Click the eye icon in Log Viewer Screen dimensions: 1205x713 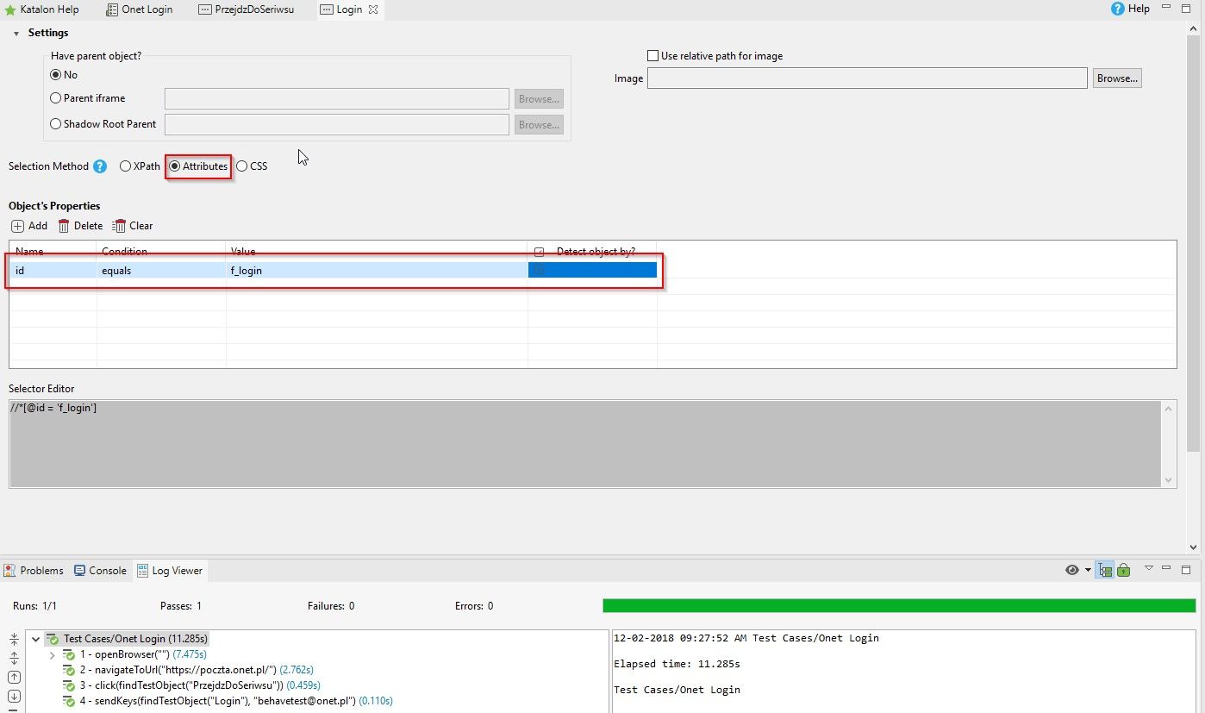coord(1072,570)
